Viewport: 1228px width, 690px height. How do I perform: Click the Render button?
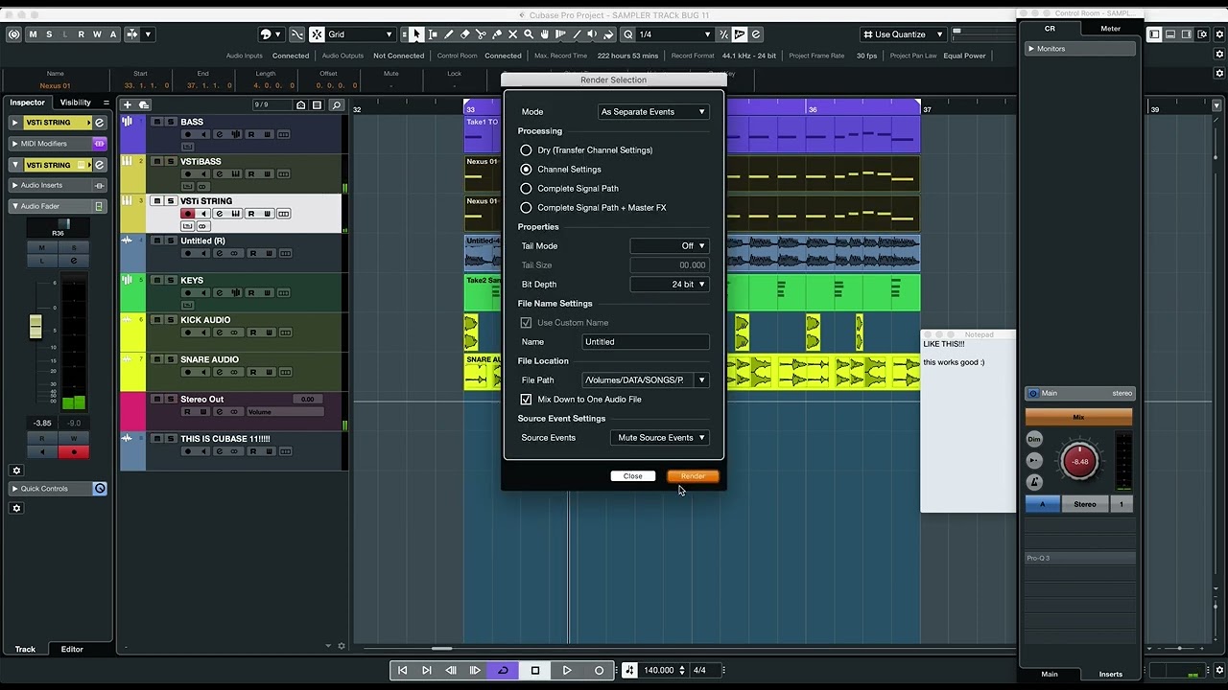coord(693,476)
